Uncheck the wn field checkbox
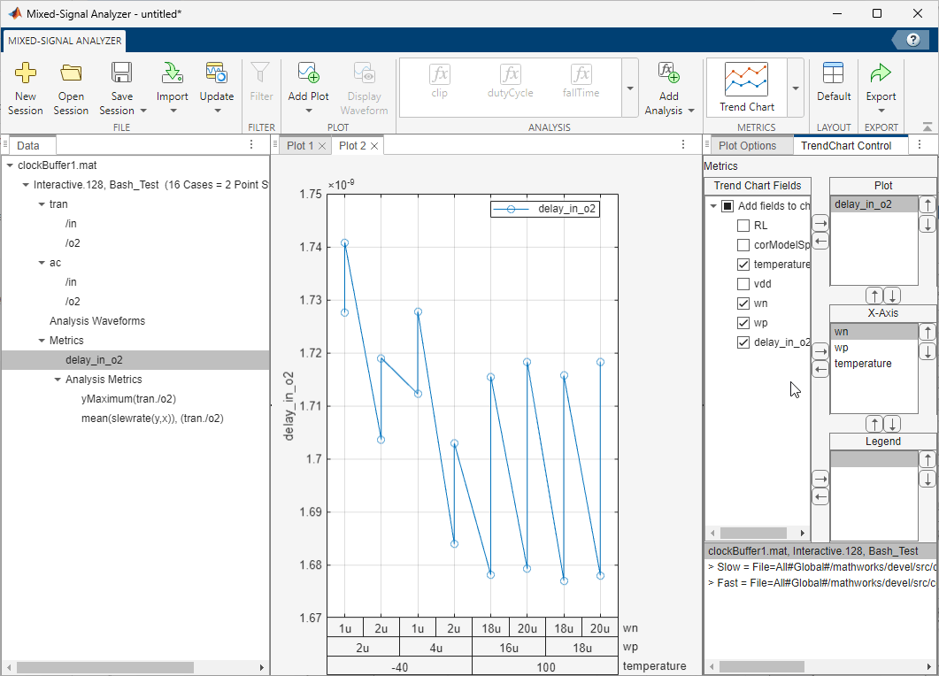The height and width of the screenshot is (676, 939). click(x=743, y=303)
